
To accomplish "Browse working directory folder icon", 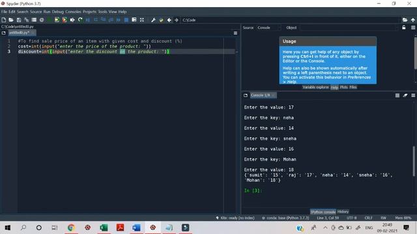I will 405,20.
